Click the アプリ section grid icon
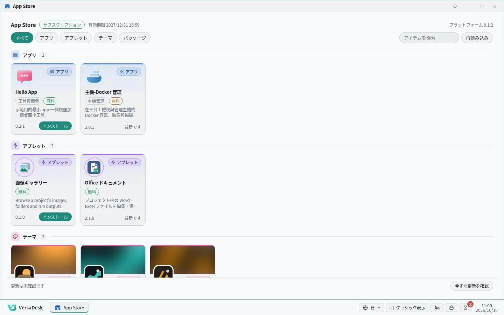 tap(15, 55)
